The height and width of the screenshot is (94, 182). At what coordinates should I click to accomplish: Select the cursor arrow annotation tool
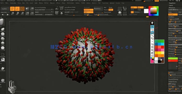click(x=152, y=30)
